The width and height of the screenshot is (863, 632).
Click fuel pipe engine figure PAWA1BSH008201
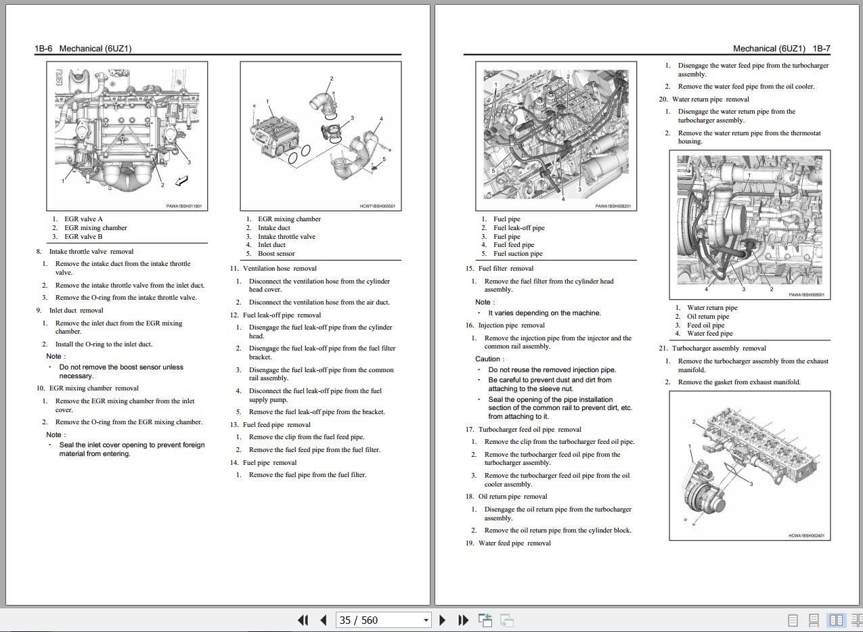click(556, 136)
